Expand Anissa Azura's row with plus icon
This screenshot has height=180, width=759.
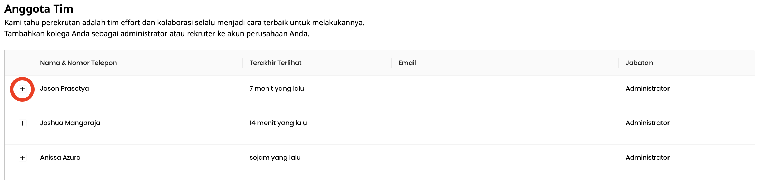(x=22, y=158)
